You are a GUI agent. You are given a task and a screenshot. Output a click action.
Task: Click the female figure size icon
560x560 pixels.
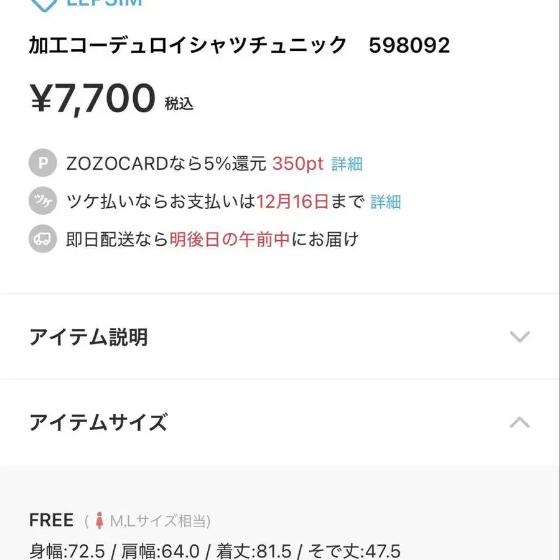(x=99, y=521)
